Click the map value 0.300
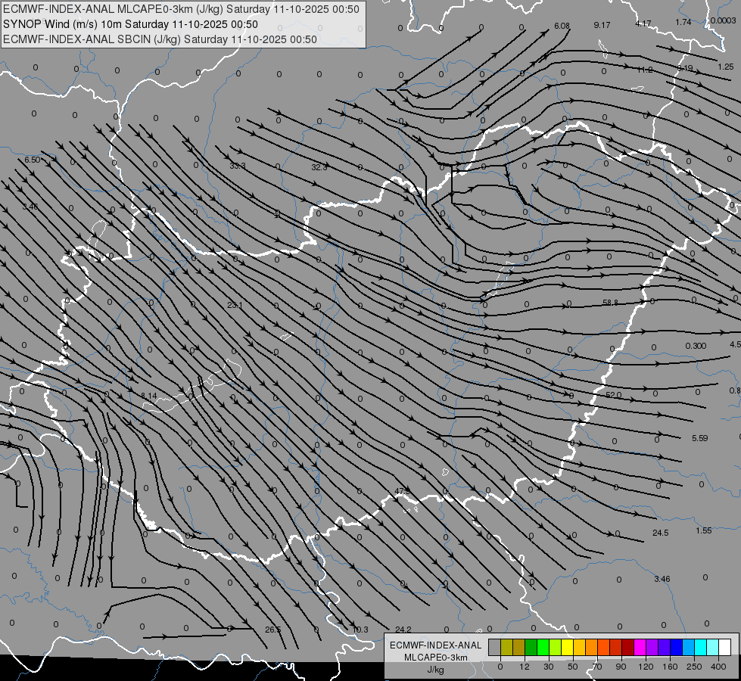This screenshot has height=681, width=741. click(696, 346)
